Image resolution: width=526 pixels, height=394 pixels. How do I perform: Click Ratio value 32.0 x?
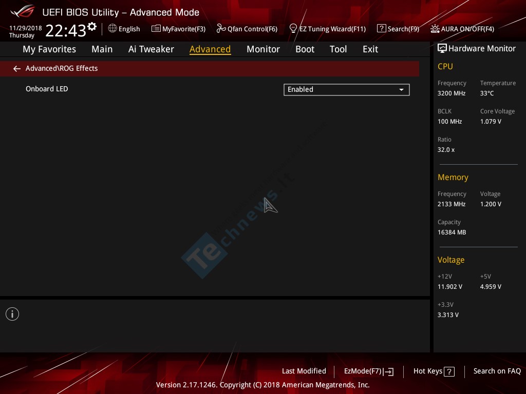(446, 150)
